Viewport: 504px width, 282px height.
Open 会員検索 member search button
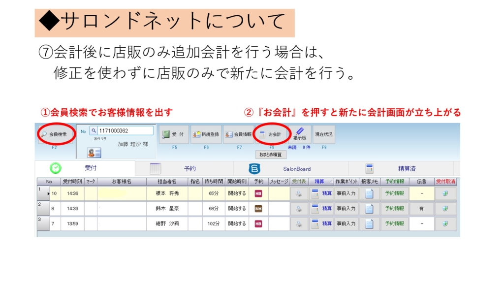tap(54, 134)
